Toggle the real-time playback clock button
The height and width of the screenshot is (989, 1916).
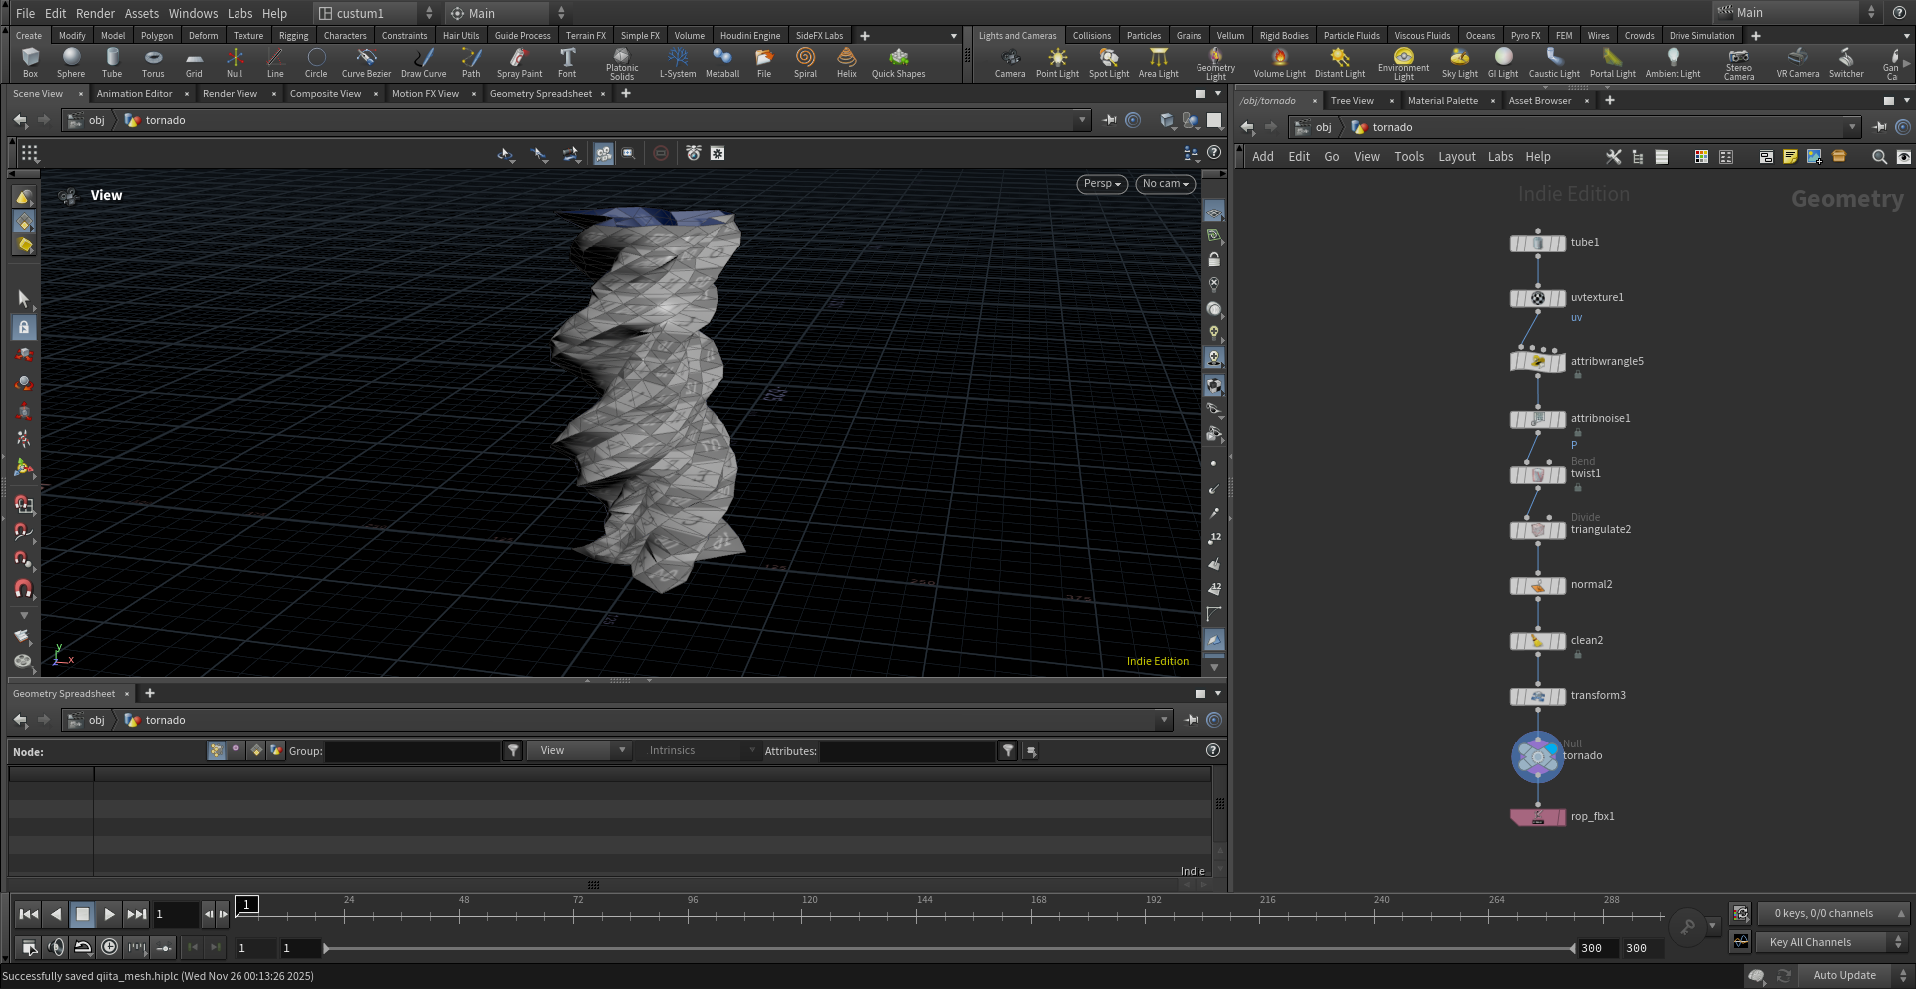click(110, 947)
